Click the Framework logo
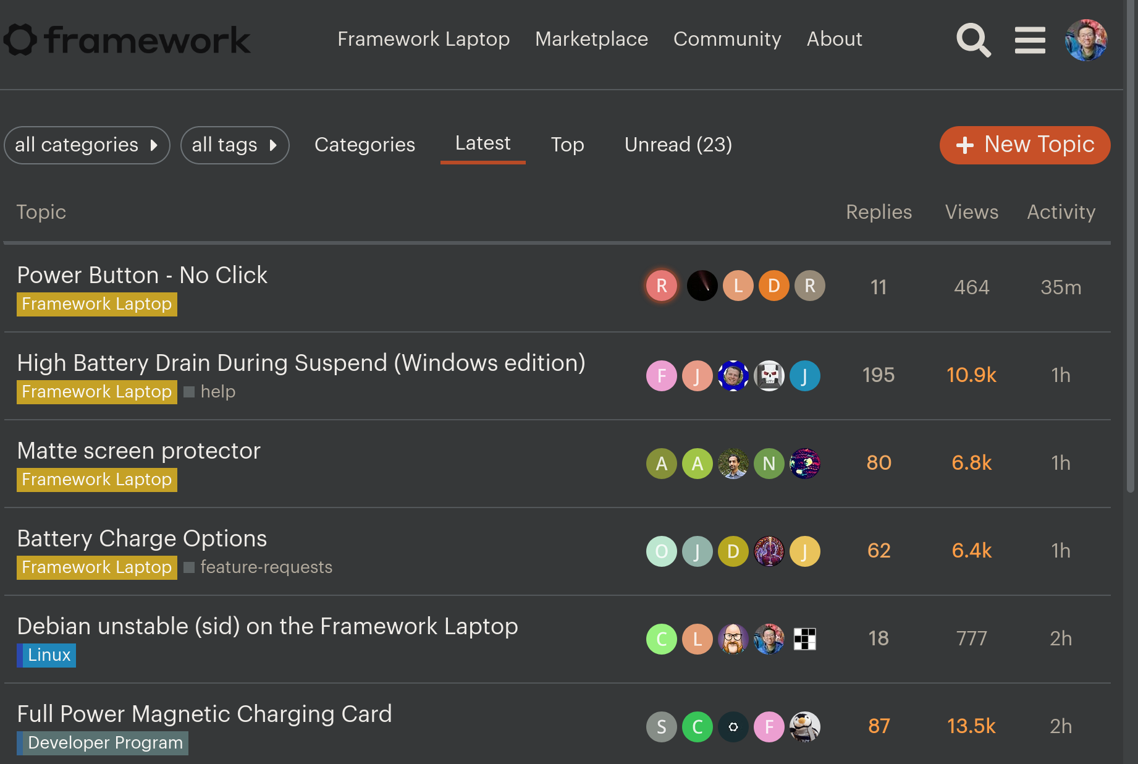1138x764 pixels. coord(127,40)
